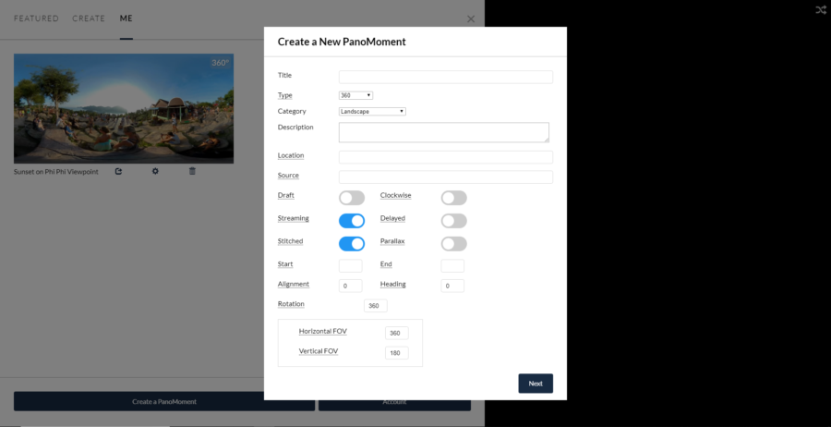Click the trash icon to delete the PanoMoment
The width and height of the screenshot is (831, 427).
click(x=192, y=171)
